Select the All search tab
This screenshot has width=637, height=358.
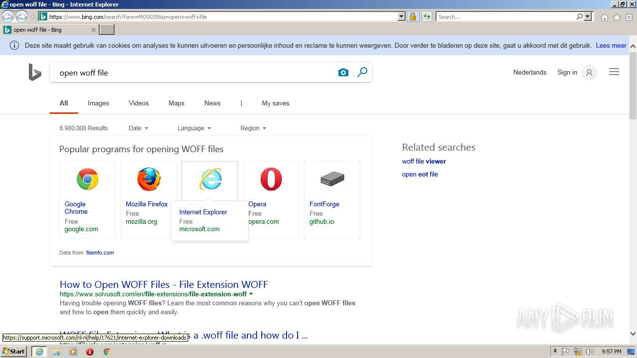[x=64, y=103]
